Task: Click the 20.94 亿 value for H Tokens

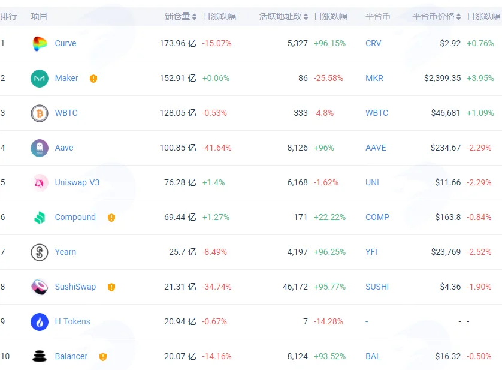Action: pyautogui.click(x=180, y=321)
